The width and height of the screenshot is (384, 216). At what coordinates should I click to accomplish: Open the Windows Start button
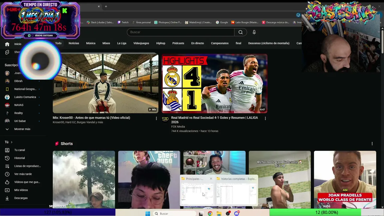[x=148, y=214]
